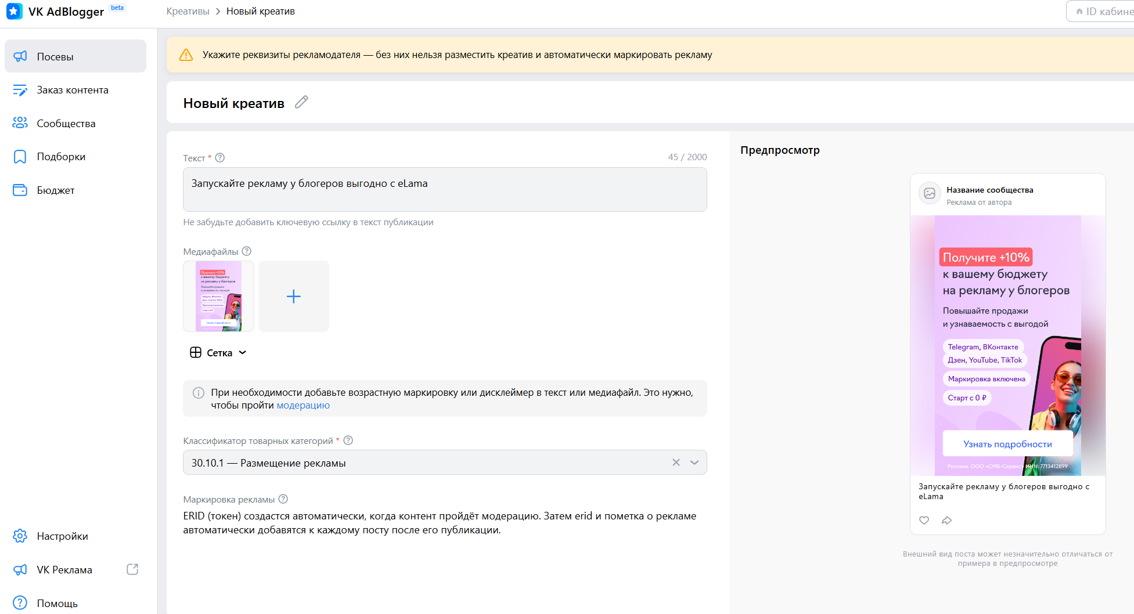Follow the модерацию link
This screenshot has height=614, width=1134.
pyautogui.click(x=303, y=405)
